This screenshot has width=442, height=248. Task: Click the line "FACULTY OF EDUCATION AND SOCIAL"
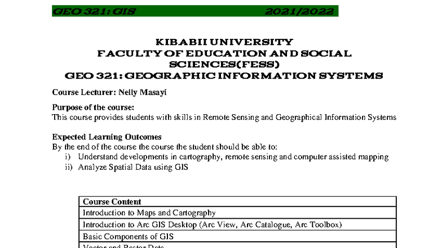point(224,53)
